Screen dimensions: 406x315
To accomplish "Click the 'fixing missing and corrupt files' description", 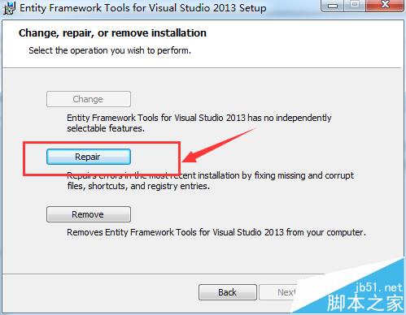I will 210,180.
